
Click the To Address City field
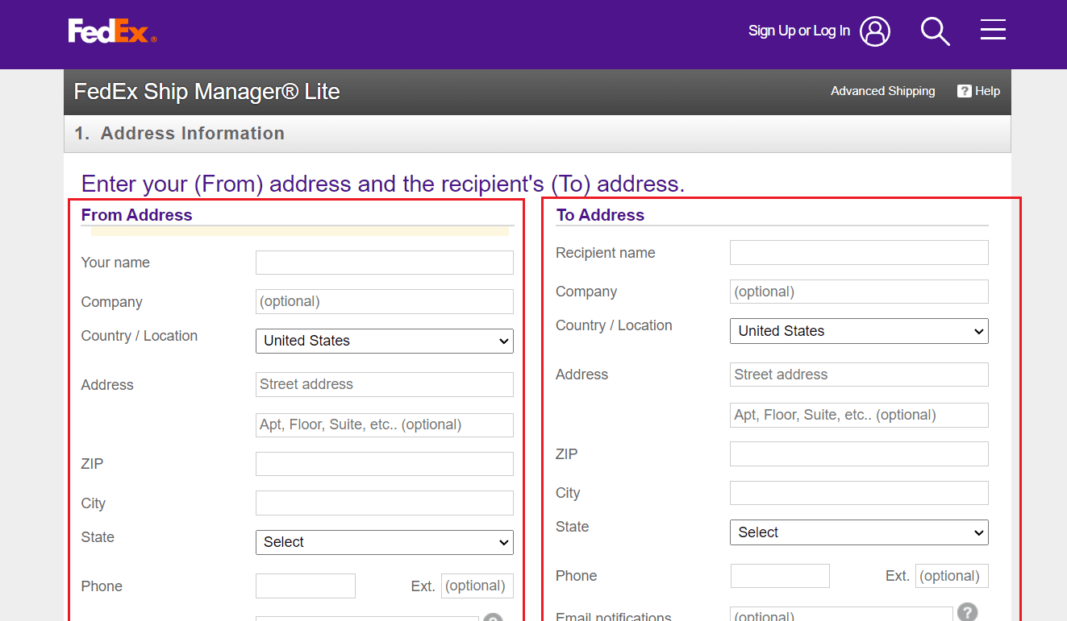click(x=859, y=493)
